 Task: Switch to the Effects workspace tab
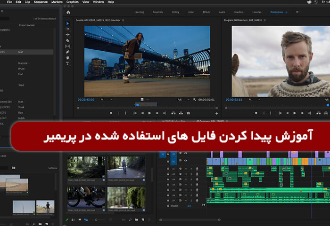[206, 12]
